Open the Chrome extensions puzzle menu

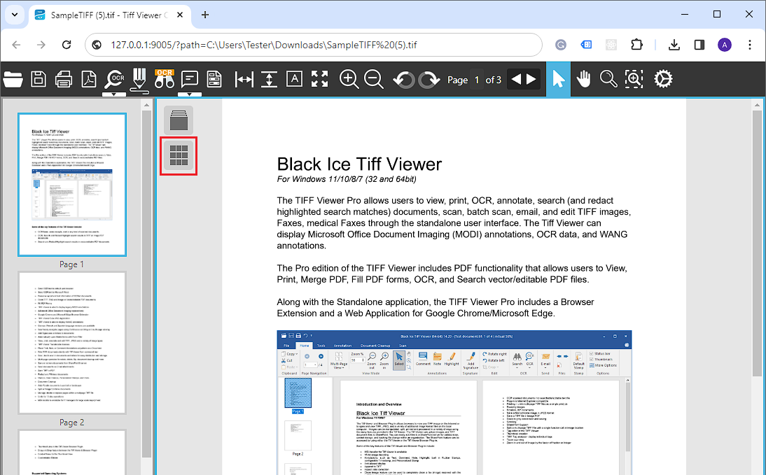tap(636, 45)
